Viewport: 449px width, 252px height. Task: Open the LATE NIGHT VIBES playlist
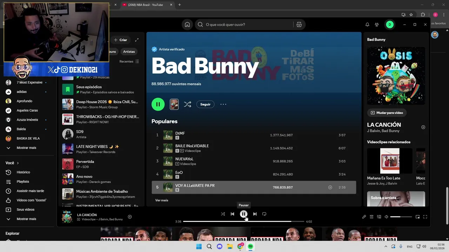(101, 149)
